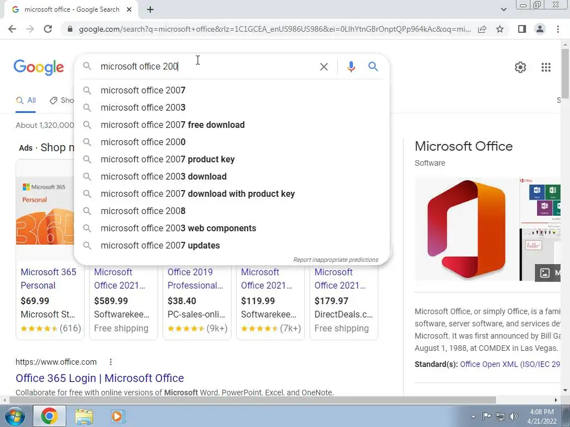Click the blue search magnifier button
570x427 pixels.
pos(373,67)
